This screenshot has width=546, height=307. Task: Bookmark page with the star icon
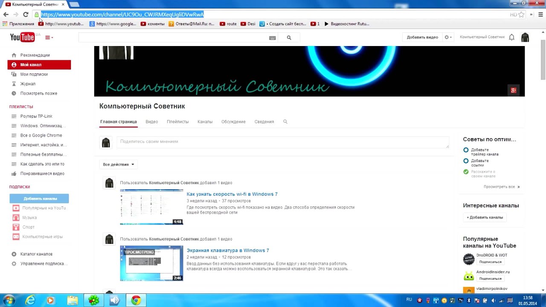point(521,14)
